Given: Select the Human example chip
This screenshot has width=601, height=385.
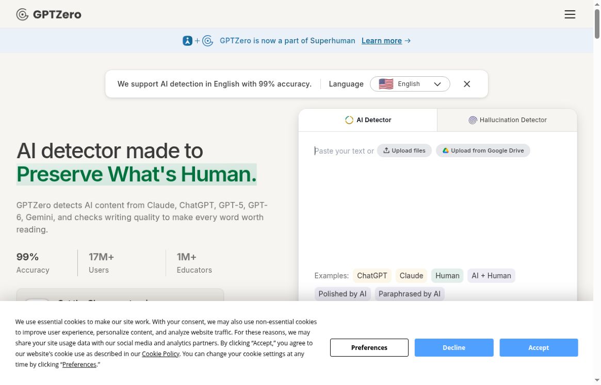Looking at the screenshot, I should [447, 276].
